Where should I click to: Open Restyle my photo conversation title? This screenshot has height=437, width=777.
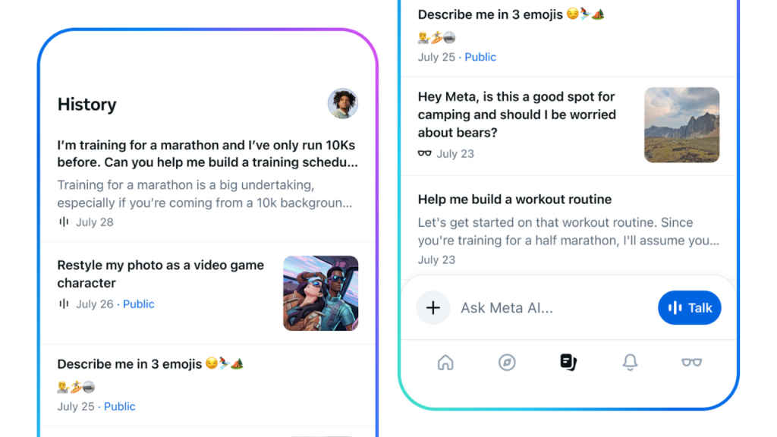pos(161,274)
